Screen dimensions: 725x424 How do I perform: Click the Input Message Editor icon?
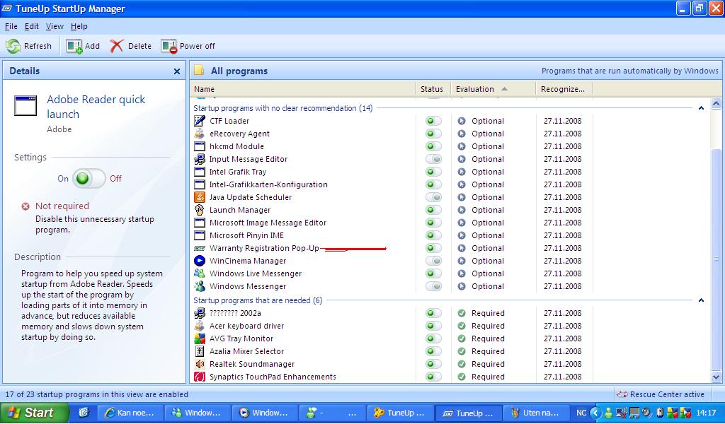click(199, 159)
